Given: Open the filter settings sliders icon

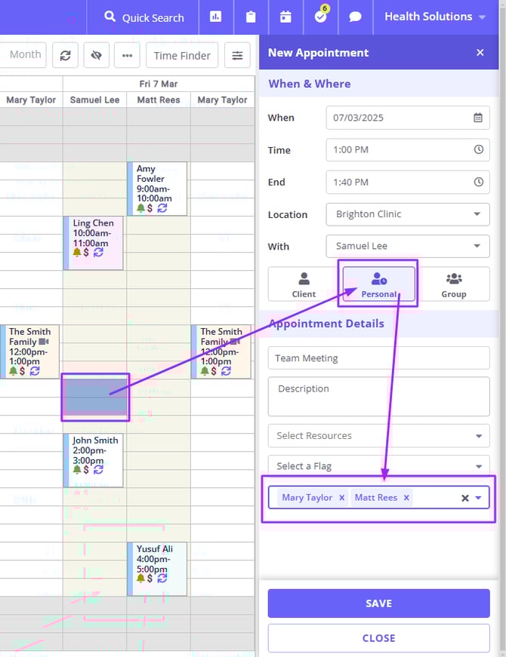Looking at the screenshot, I should point(237,55).
